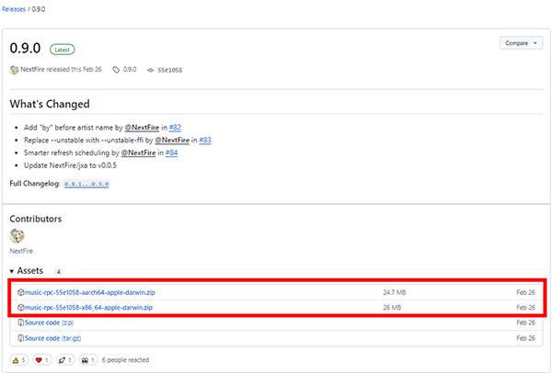The height and width of the screenshot is (373, 552).
Task: Click the tag icon beside 0.9.0
Action: point(116,70)
